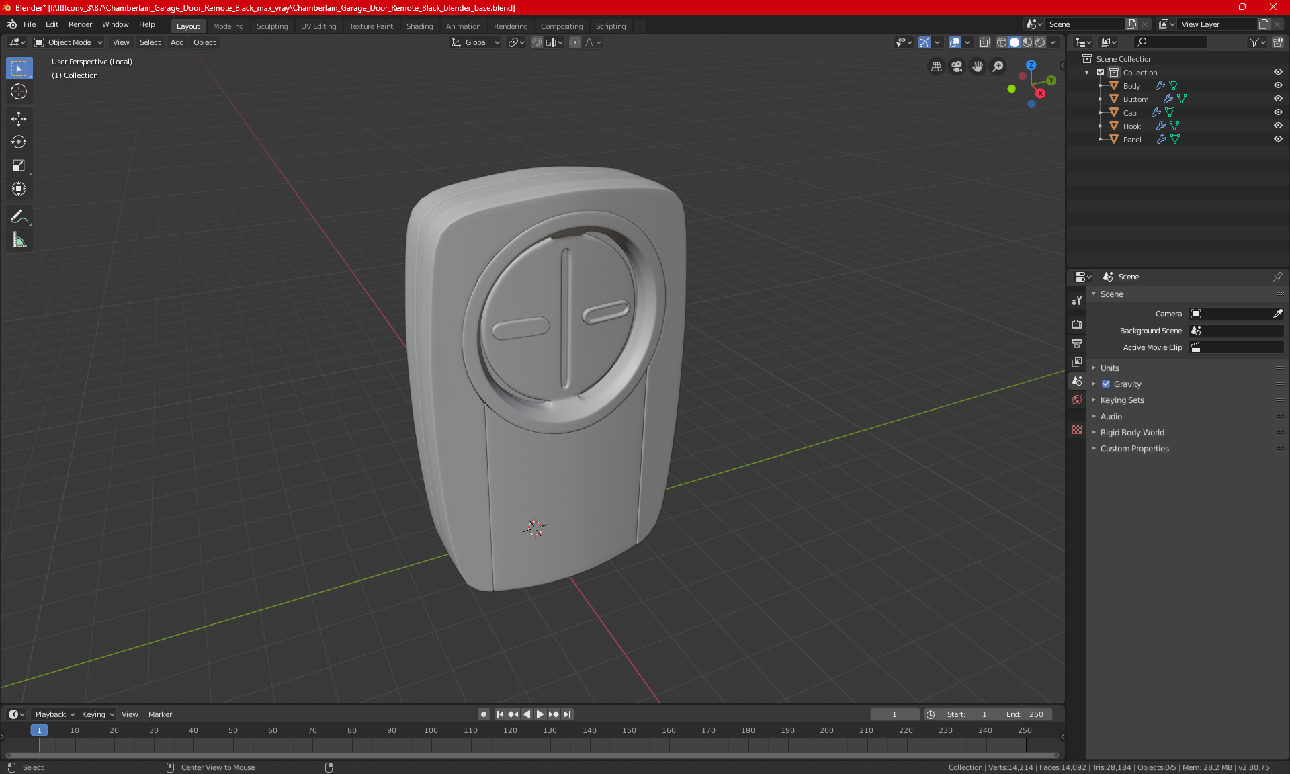The height and width of the screenshot is (774, 1290).
Task: Activate the Cursor tool
Action: point(19,92)
